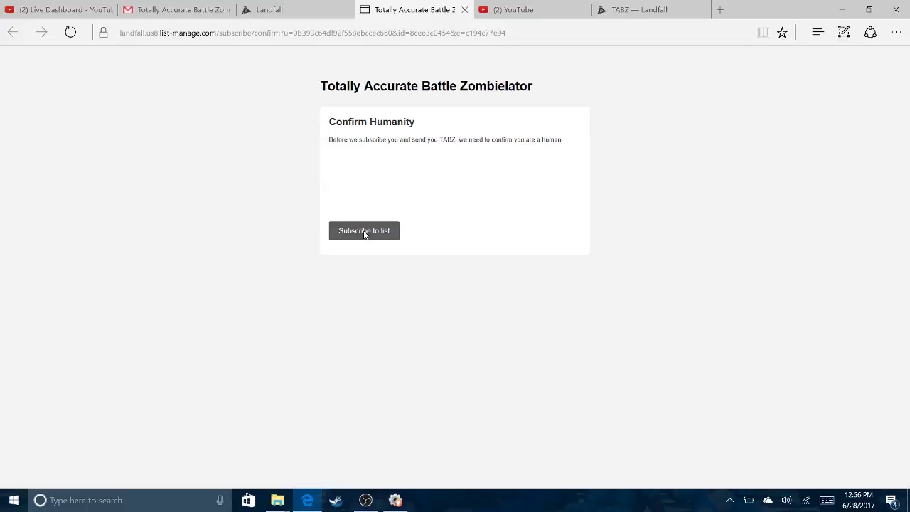This screenshot has height=512, width=910.
Task: Open OBS Studio from taskbar
Action: point(365,500)
